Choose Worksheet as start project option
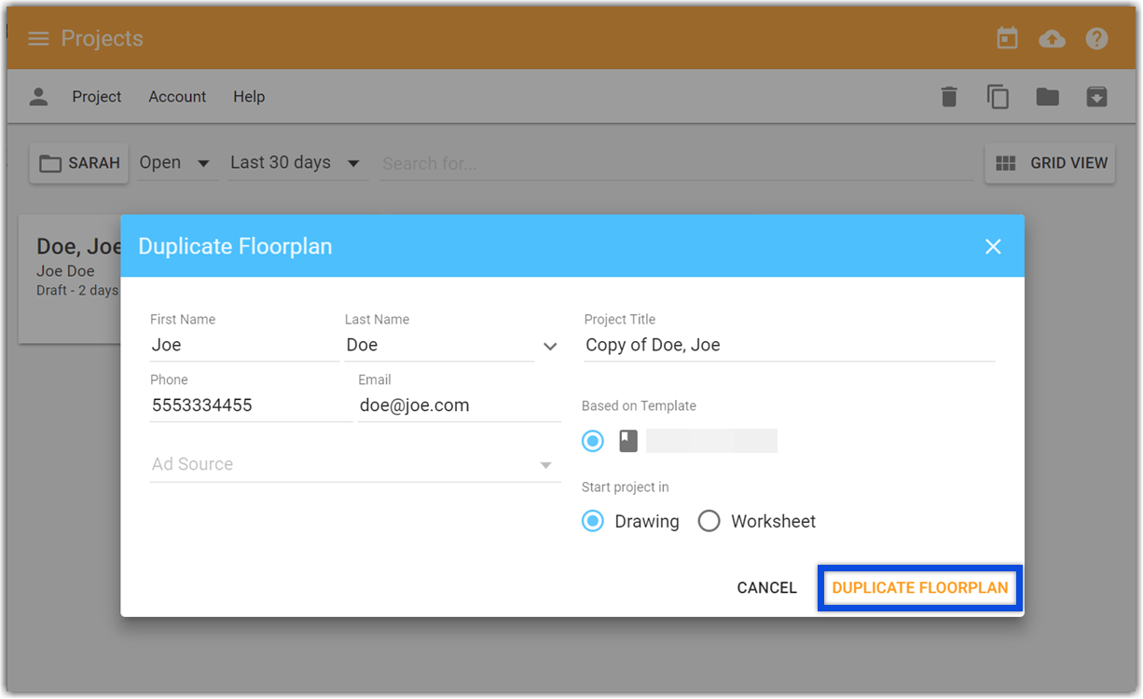 coord(709,521)
